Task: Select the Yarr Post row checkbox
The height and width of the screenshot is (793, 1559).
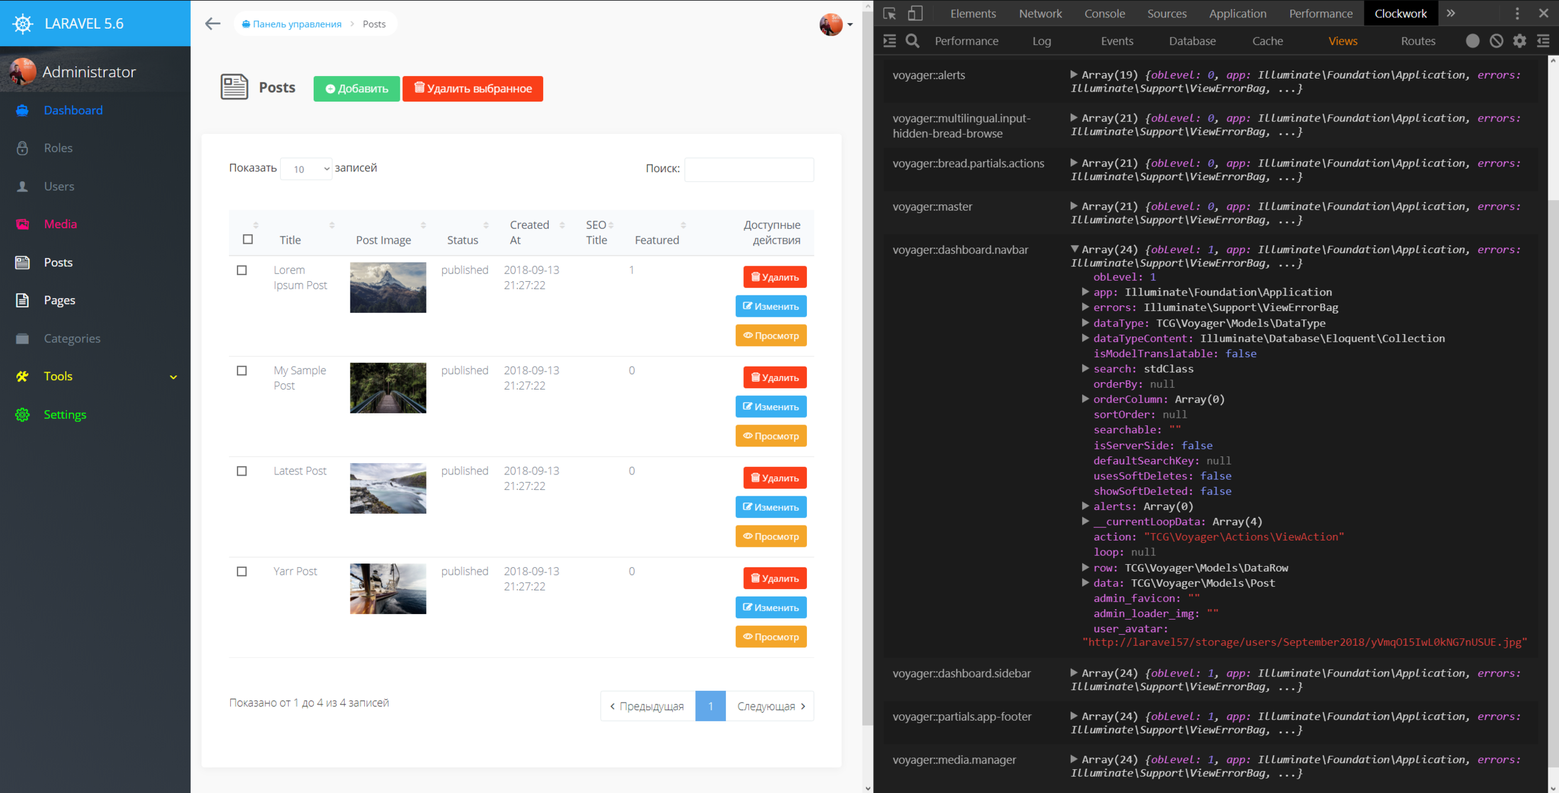Action: click(242, 572)
